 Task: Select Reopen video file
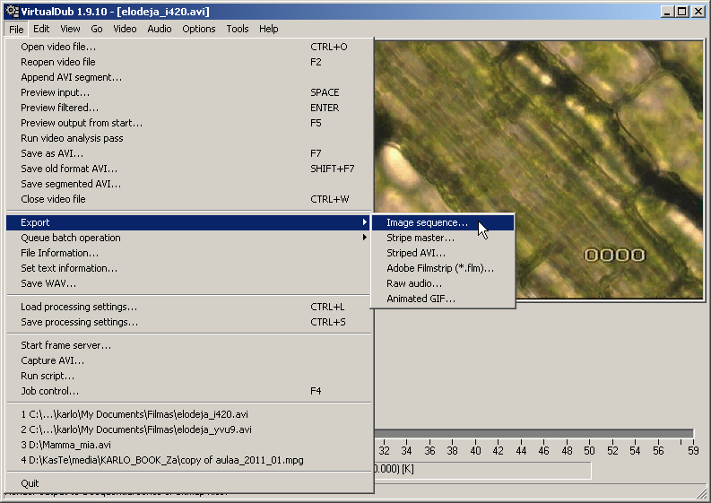[189, 62]
